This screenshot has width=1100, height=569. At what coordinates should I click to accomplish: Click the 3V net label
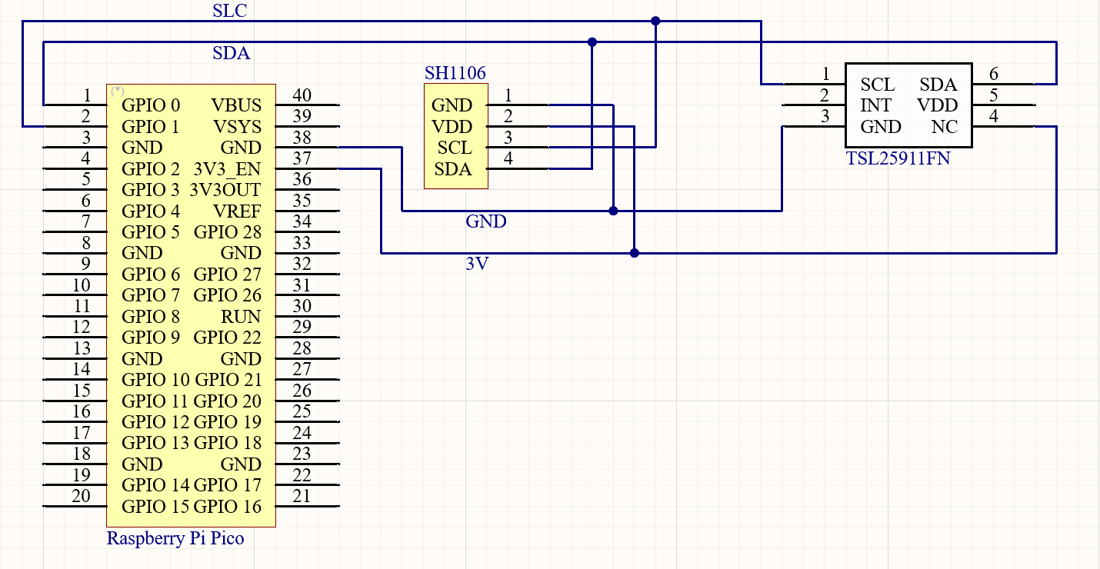478,264
